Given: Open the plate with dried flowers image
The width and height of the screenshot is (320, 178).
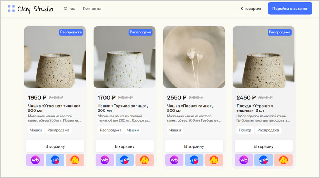Looking at the screenshot, I should (194, 57).
